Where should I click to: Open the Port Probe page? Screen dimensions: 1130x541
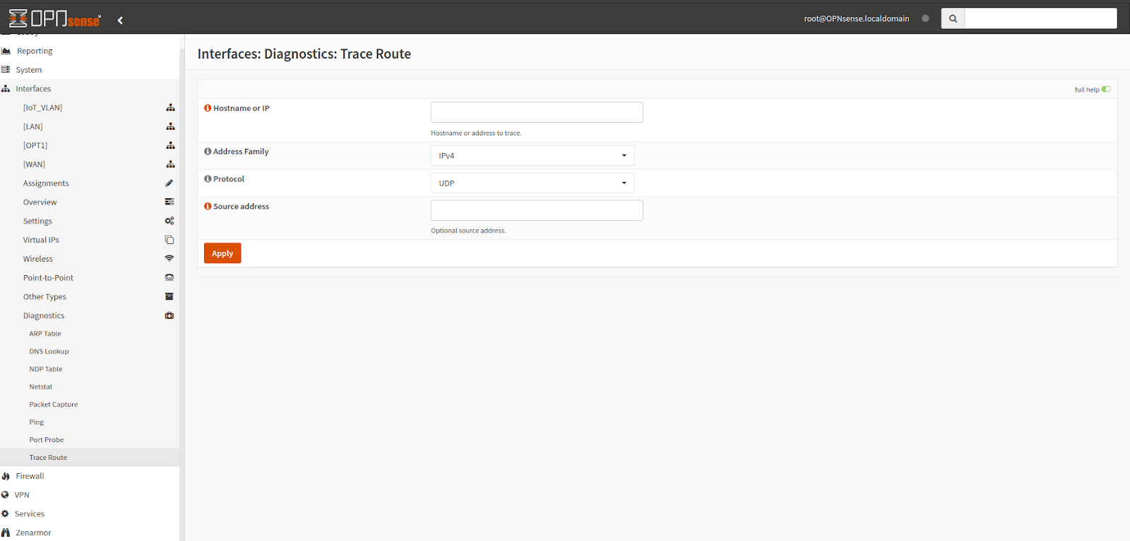tap(47, 439)
